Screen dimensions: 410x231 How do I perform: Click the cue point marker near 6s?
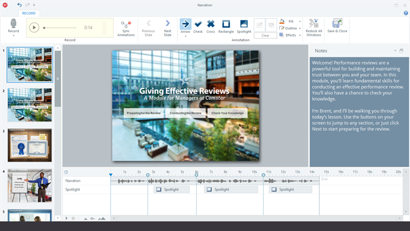pyautogui.click(x=196, y=175)
